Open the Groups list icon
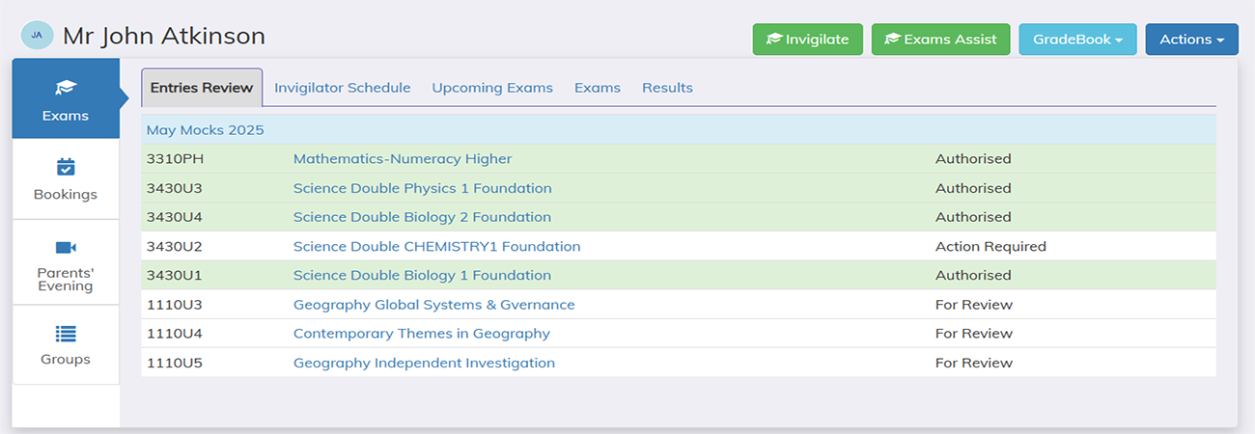Image resolution: width=1255 pixels, height=434 pixels. (66, 334)
